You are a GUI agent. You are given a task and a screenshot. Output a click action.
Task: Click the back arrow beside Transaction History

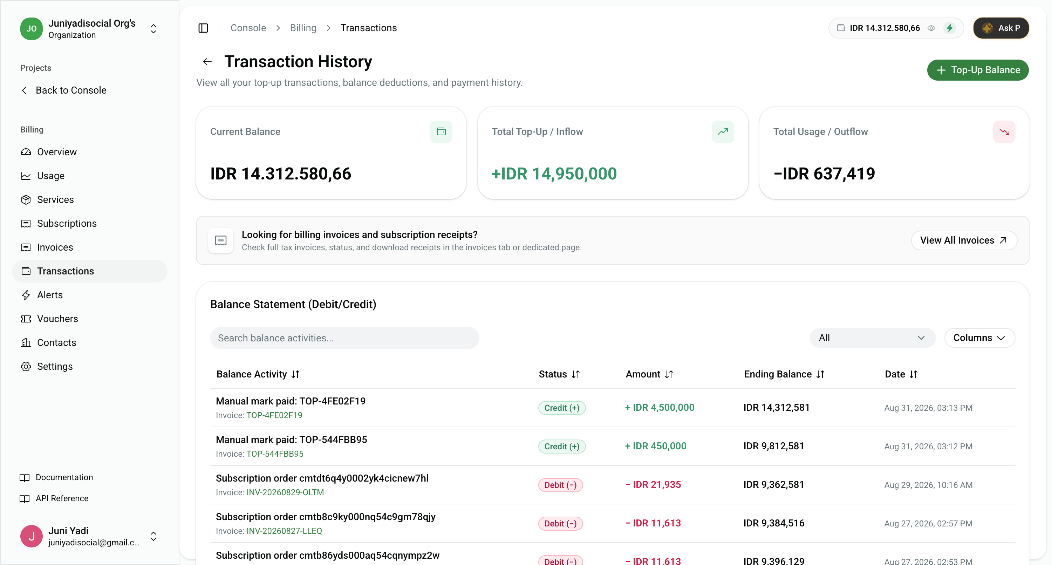(x=207, y=62)
